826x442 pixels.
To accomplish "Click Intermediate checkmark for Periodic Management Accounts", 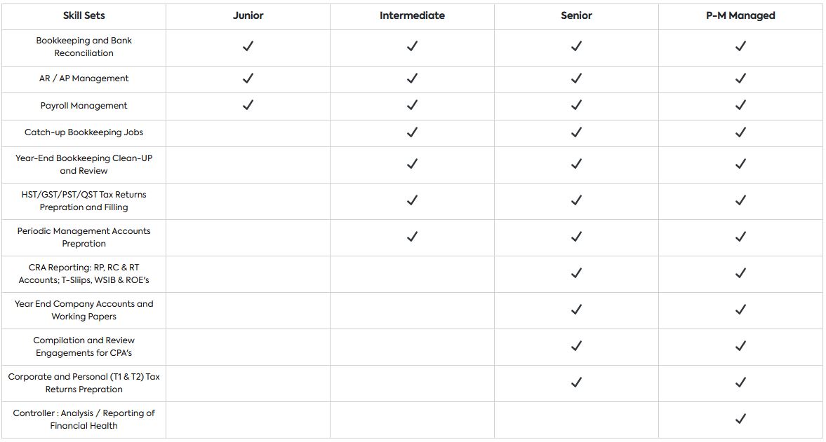I will 412,237.
